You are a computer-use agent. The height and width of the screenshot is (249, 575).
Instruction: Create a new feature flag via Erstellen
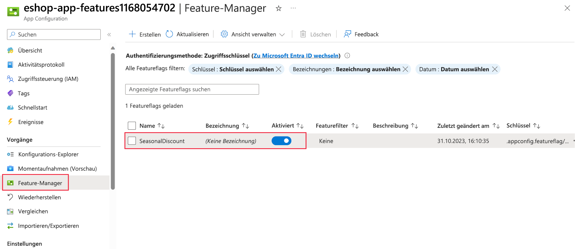pyautogui.click(x=145, y=34)
